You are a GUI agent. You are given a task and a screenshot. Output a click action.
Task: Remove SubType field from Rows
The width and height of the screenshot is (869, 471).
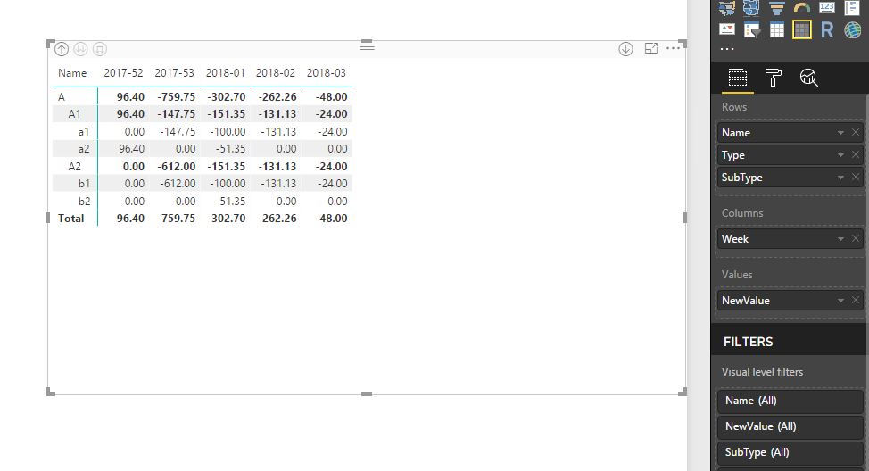coord(855,177)
